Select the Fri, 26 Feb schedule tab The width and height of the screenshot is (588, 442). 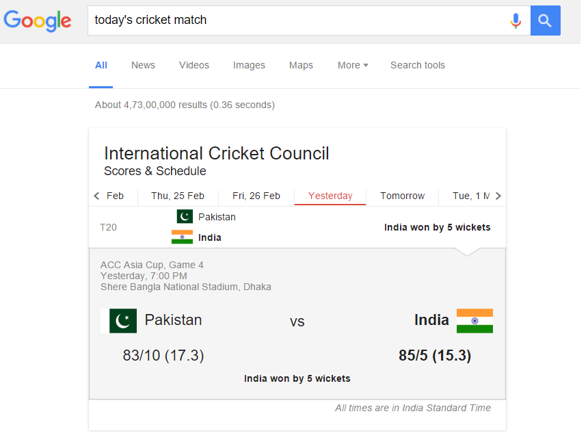point(256,196)
